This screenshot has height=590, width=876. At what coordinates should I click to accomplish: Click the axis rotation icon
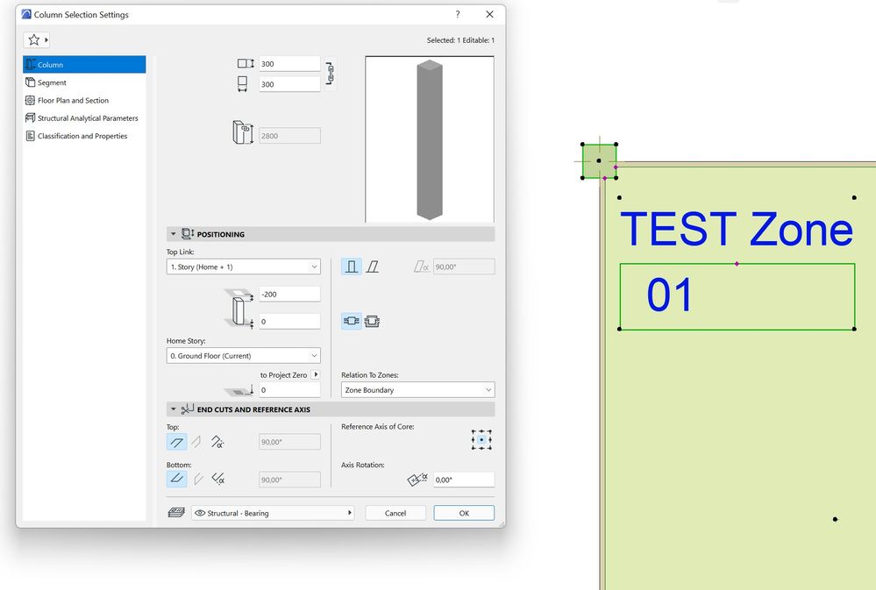click(417, 479)
